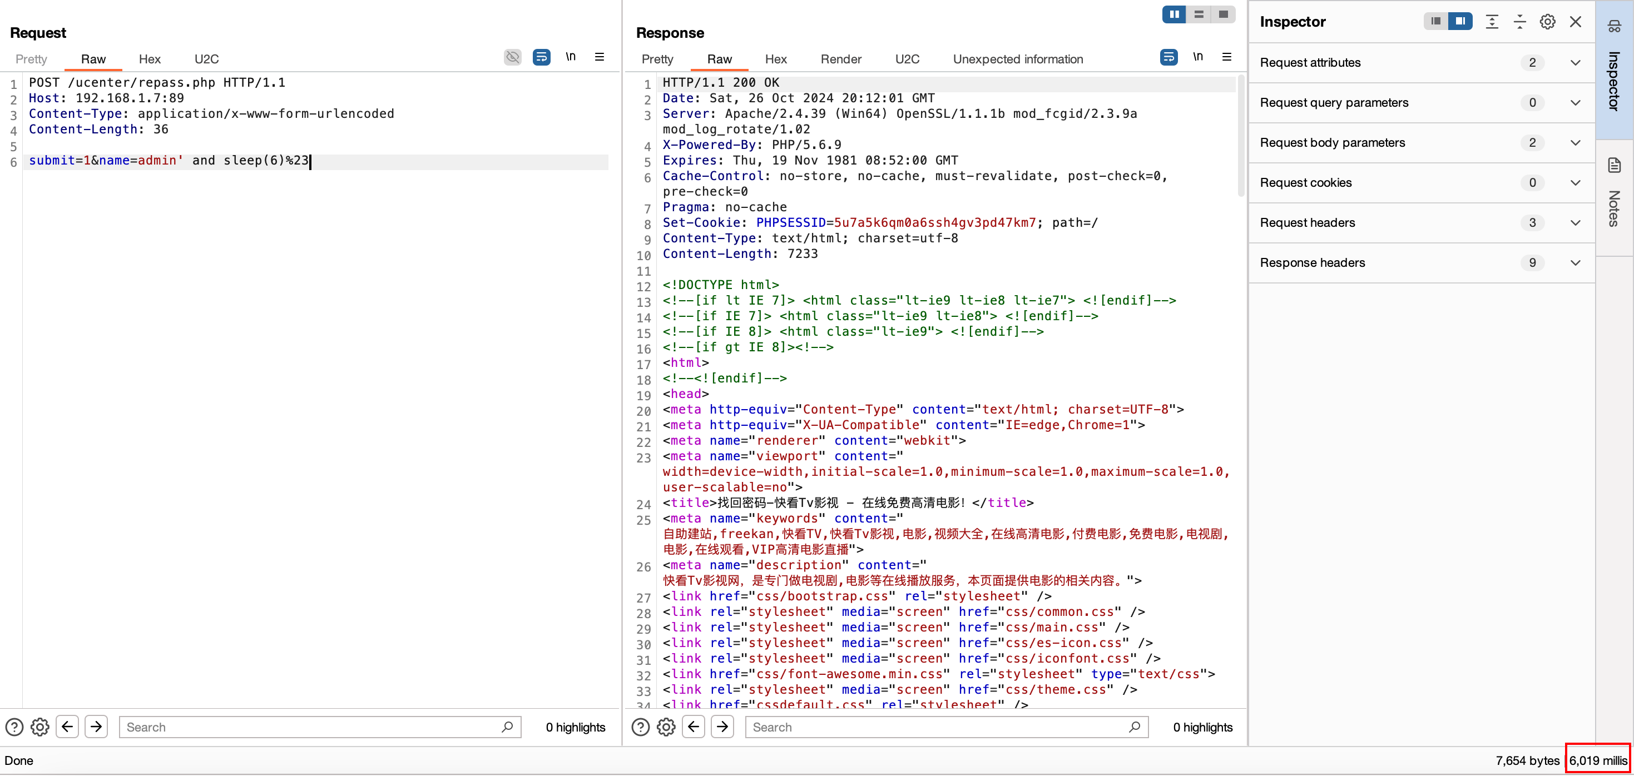This screenshot has height=776, width=1634.
Task: Toggle show newlines \n in Response panel
Action: click(x=1197, y=57)
